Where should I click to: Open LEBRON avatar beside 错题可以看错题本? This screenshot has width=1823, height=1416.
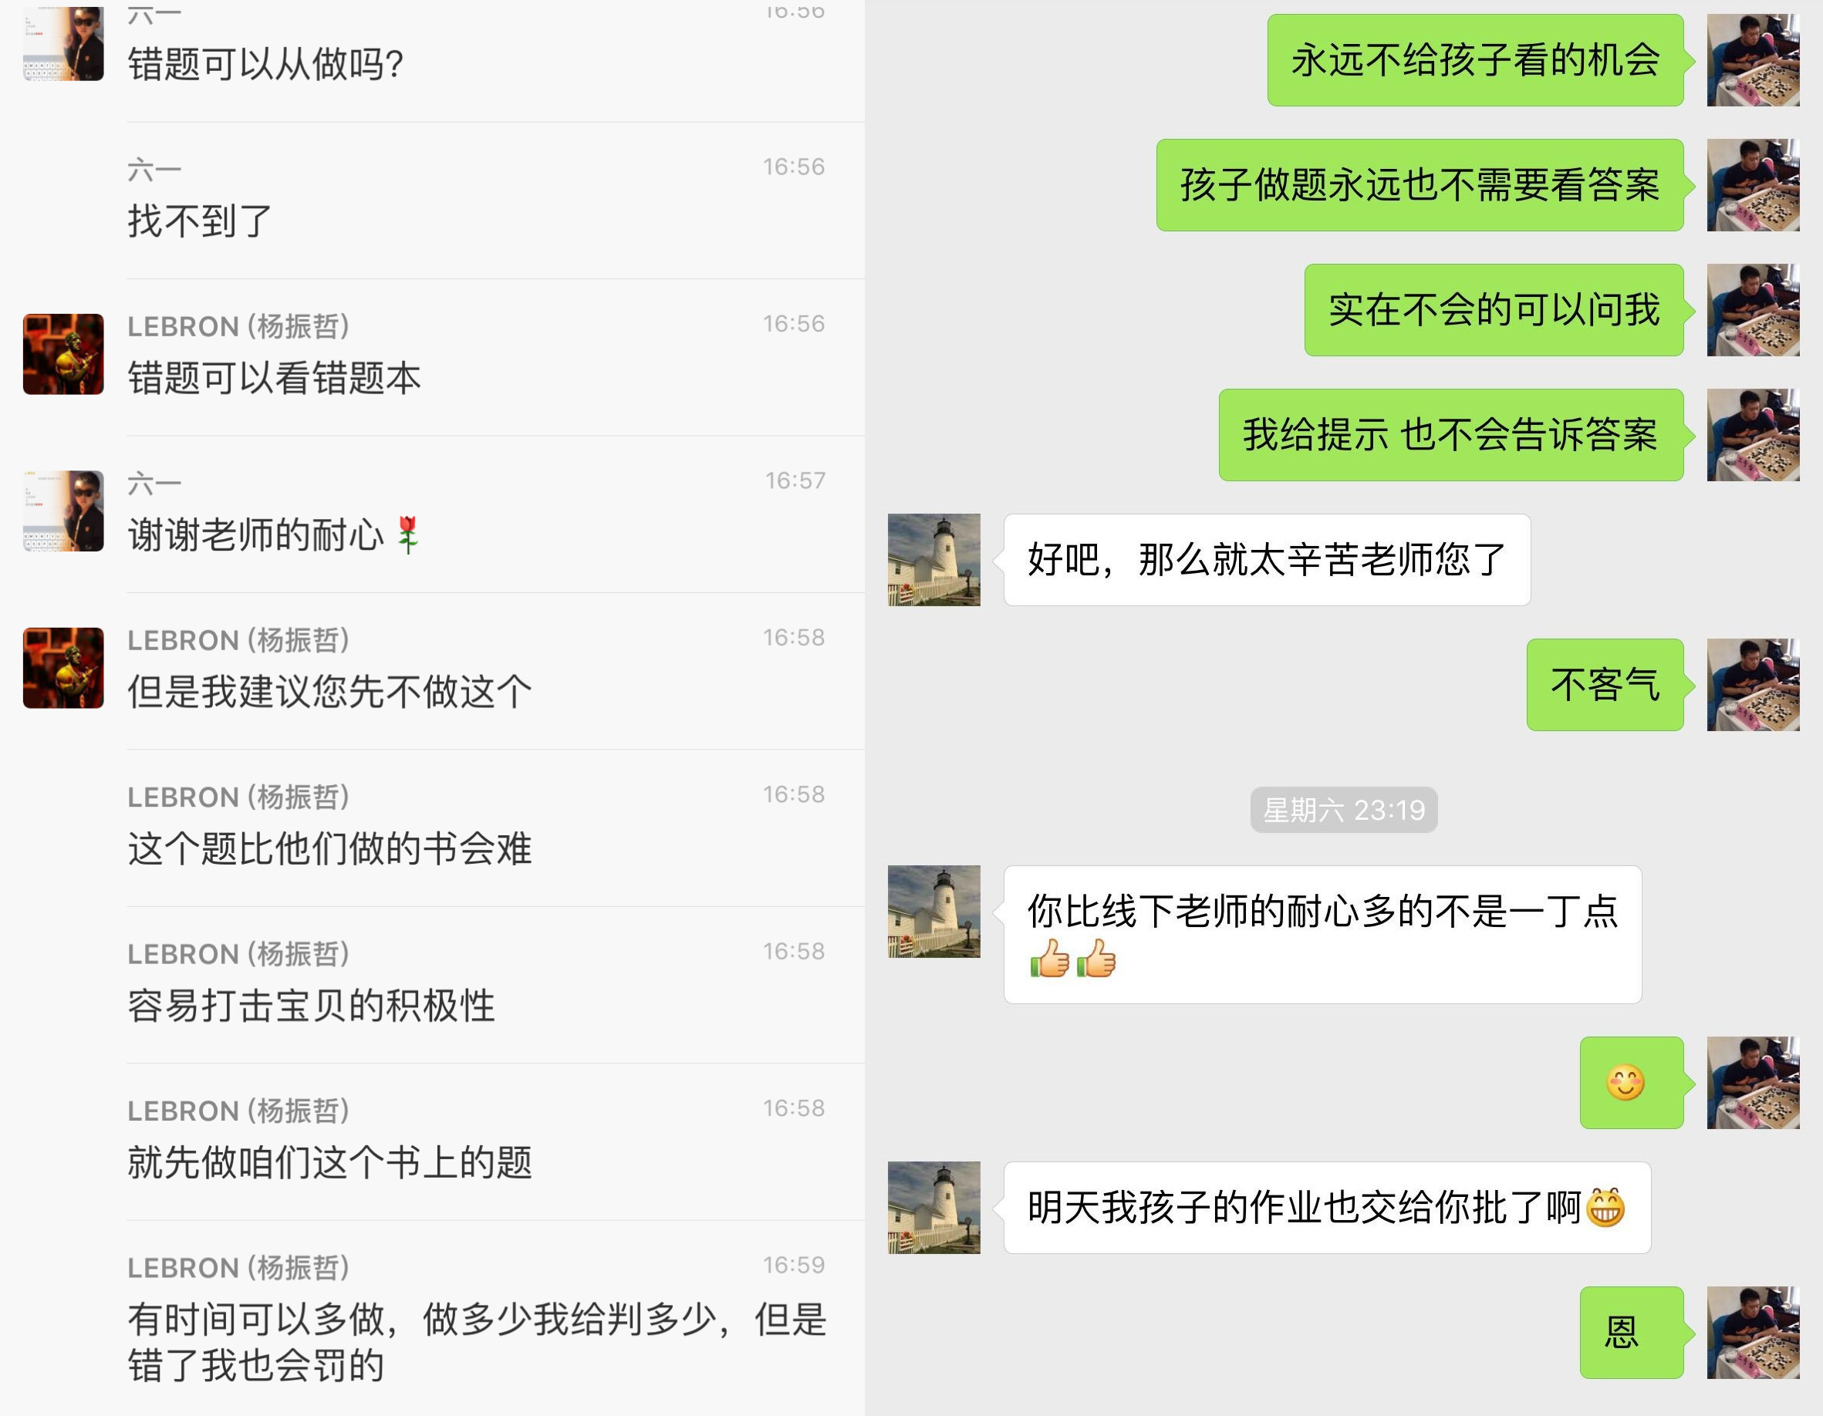63,354
